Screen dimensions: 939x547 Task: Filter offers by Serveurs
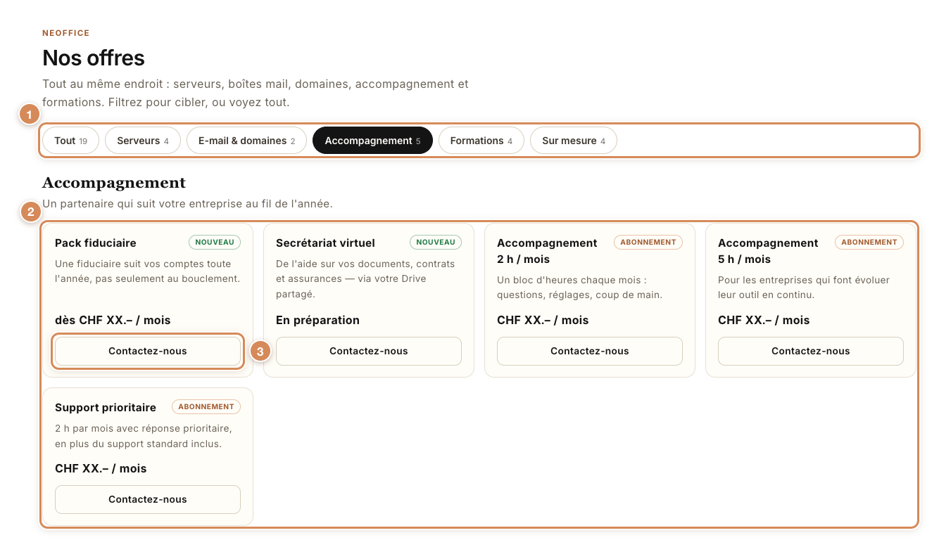143,141
